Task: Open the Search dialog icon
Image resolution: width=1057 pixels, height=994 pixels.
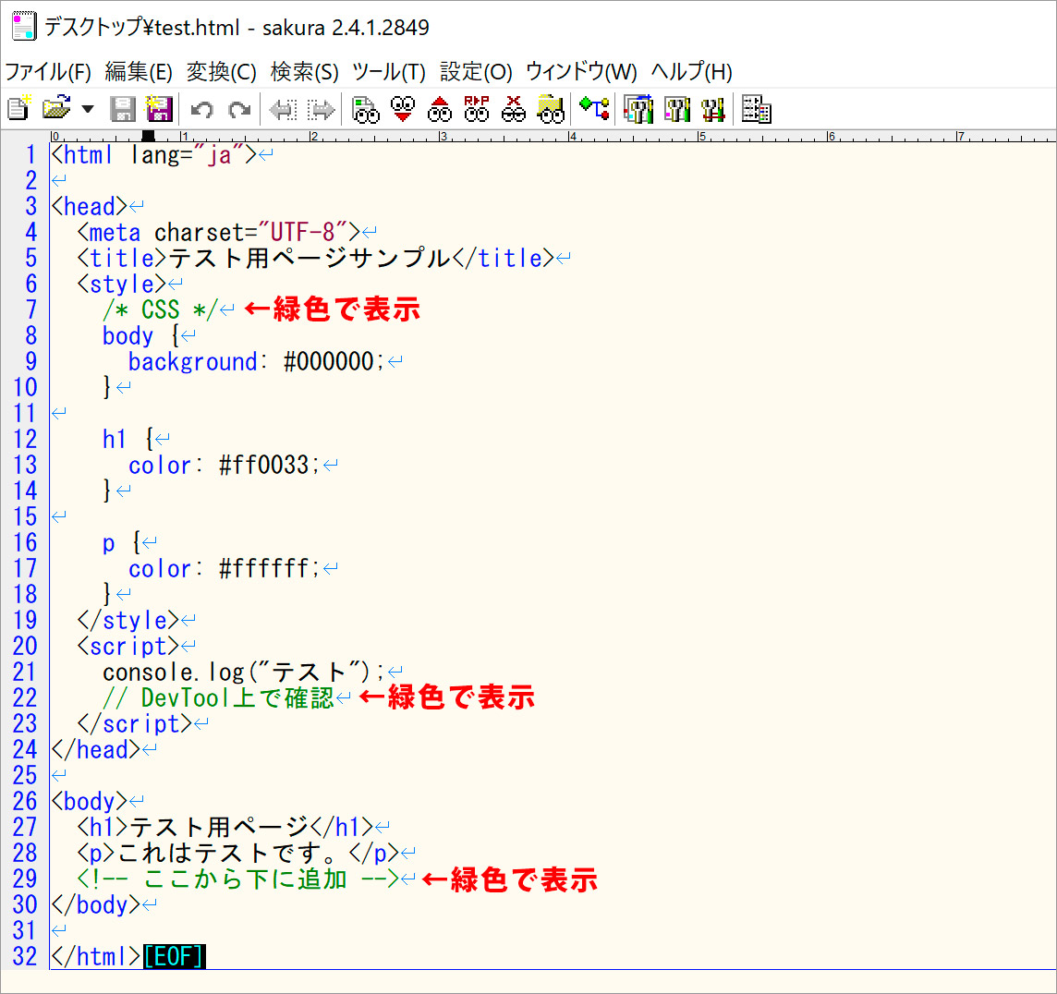Action: pos(366,109)
